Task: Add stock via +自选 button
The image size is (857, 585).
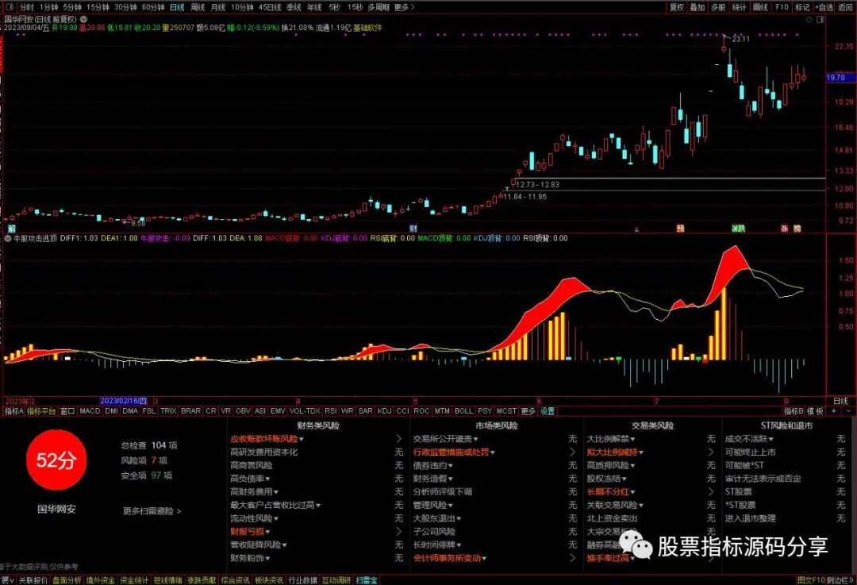Action: tap(824, 7)
